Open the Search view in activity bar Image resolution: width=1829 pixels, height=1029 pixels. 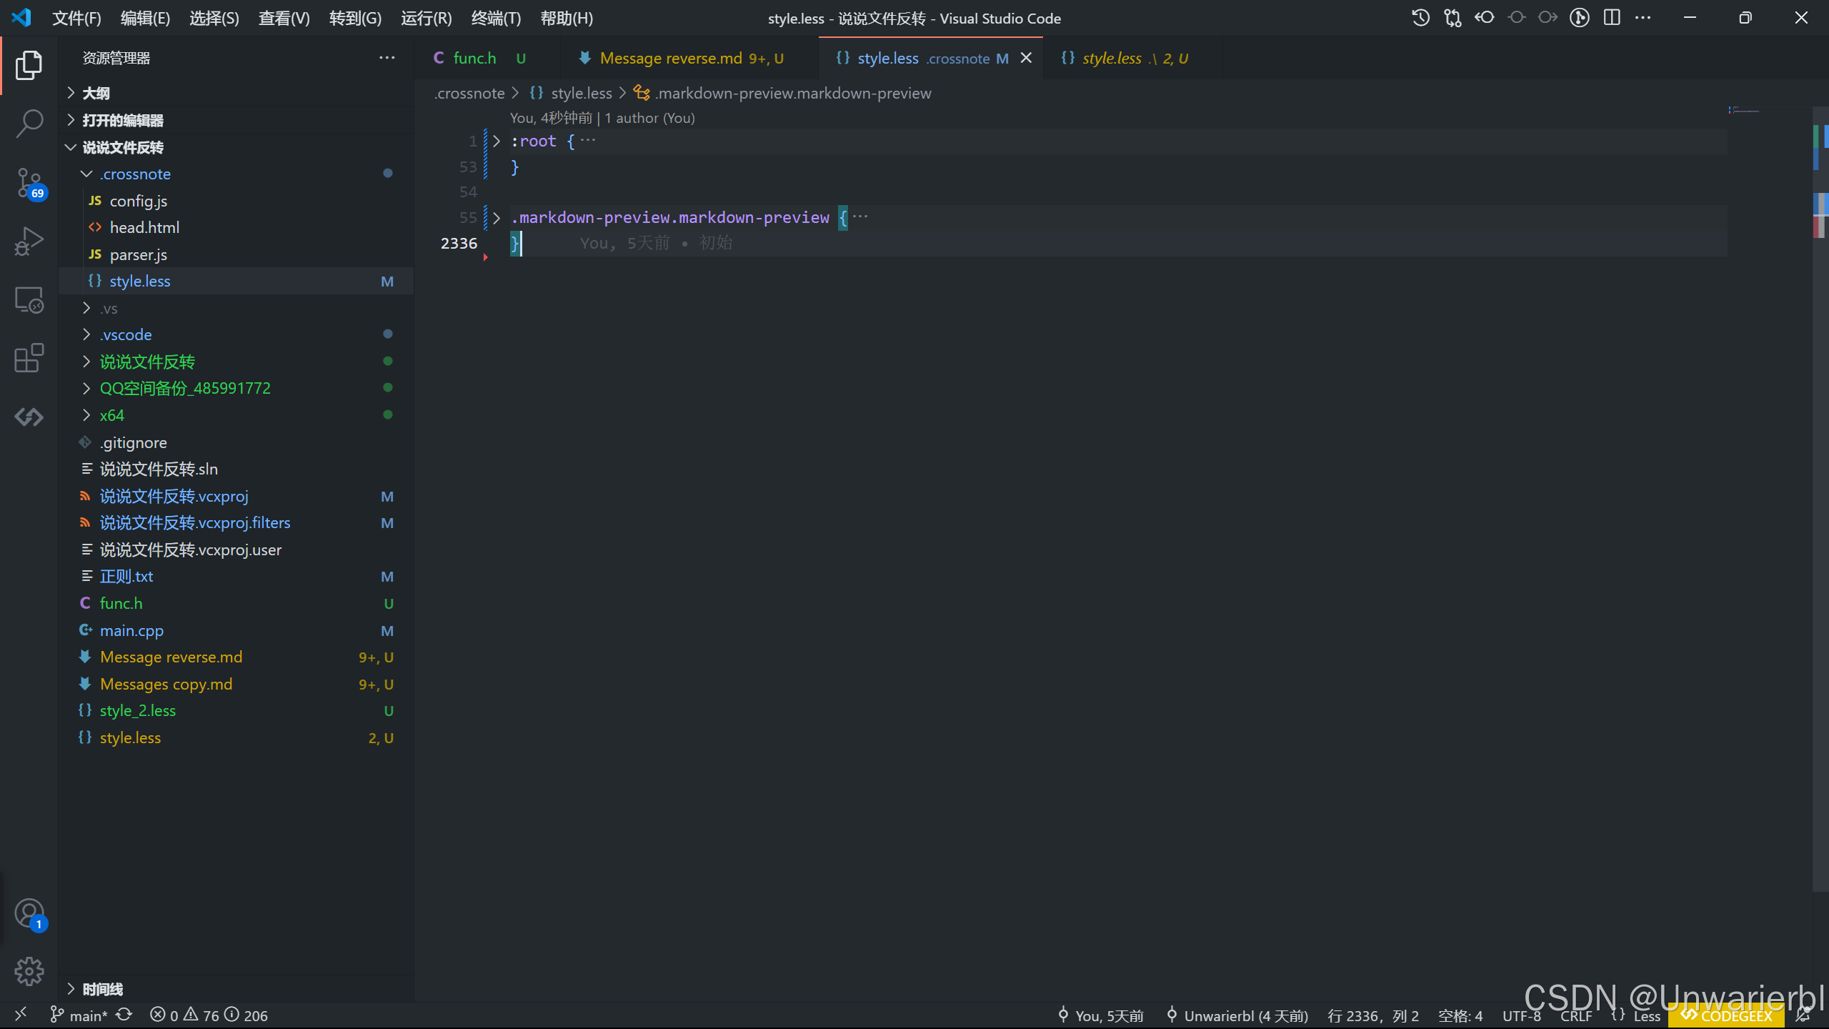(x=29, y=123)
